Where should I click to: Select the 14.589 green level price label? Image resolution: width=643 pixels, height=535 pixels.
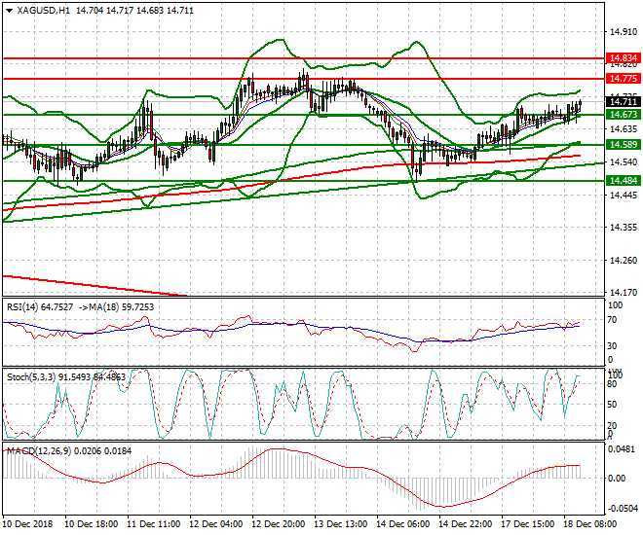[x=623, y=145]
